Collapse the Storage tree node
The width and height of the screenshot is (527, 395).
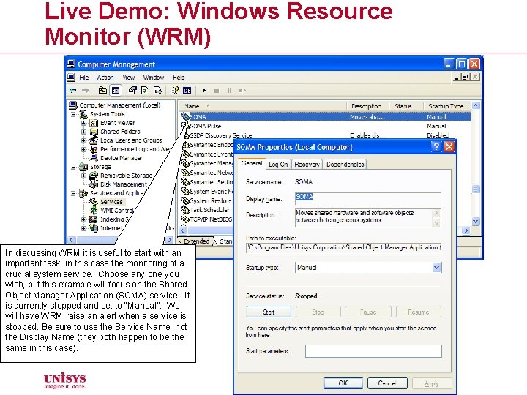pos(73,167)
